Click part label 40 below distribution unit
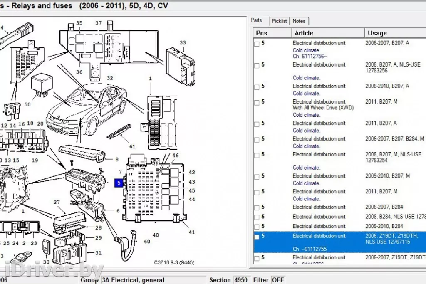 point(156,235)
